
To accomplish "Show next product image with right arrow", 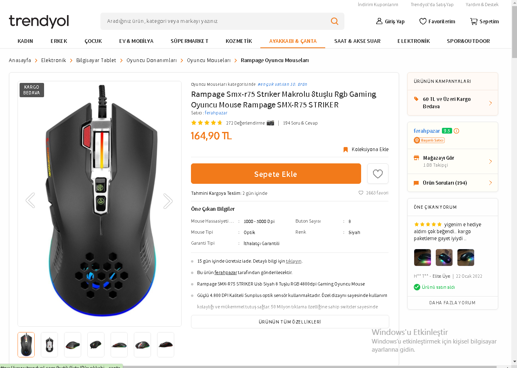I will pyautogui.click(x=168, y=201).
